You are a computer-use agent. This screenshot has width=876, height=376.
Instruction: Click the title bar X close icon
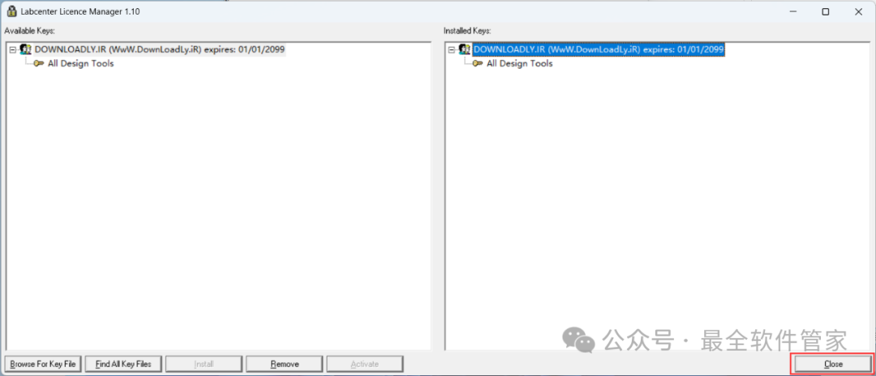pyautogui.click(x=858, y=11)
